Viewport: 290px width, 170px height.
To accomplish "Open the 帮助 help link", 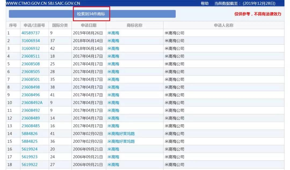I will pyautogui.click(x=205, y=3).
